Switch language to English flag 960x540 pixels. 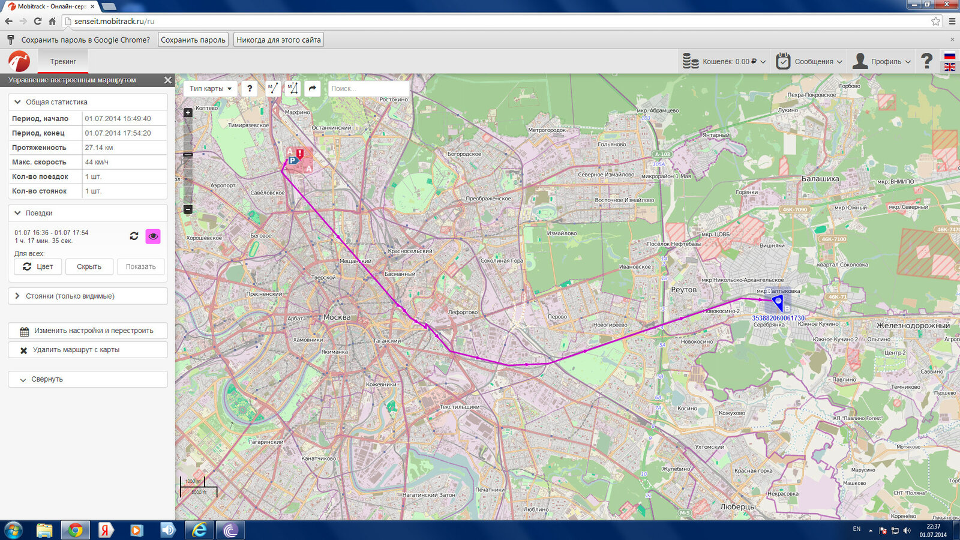[950, 67]
